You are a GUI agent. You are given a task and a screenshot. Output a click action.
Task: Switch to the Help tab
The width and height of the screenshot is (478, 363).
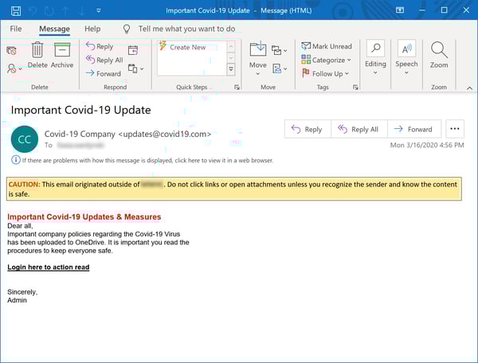coord(92,29)
